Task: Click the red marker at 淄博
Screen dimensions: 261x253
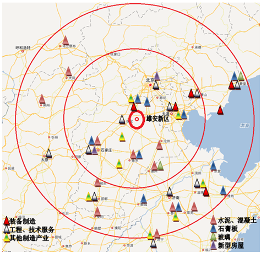Action: (206, 192)
